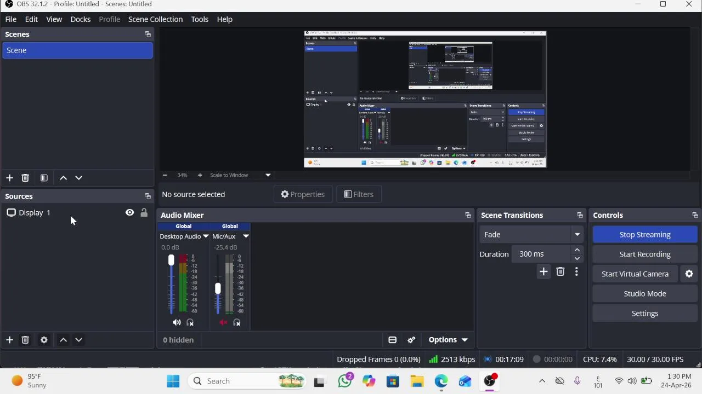Show hidden system tray icons chevron

[542, 381]
